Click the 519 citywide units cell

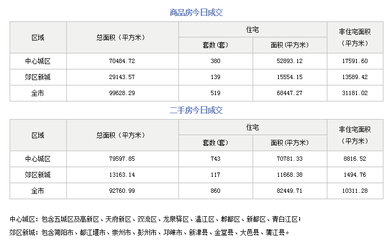[215, 93]
